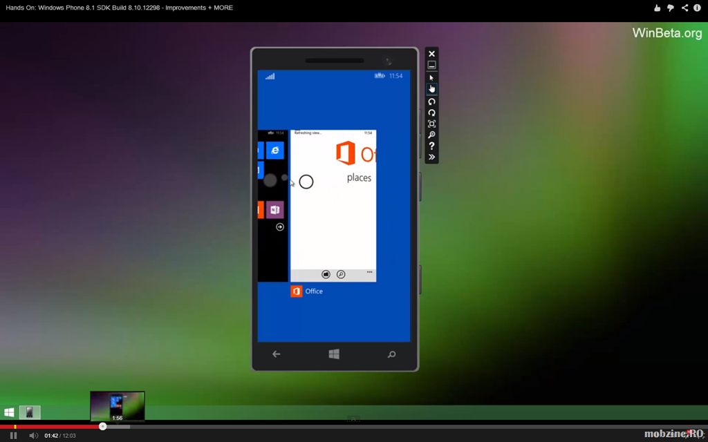708x442 pixels.
Task: Click the 'places' heading in Office
Action: [x=359, y=178]
